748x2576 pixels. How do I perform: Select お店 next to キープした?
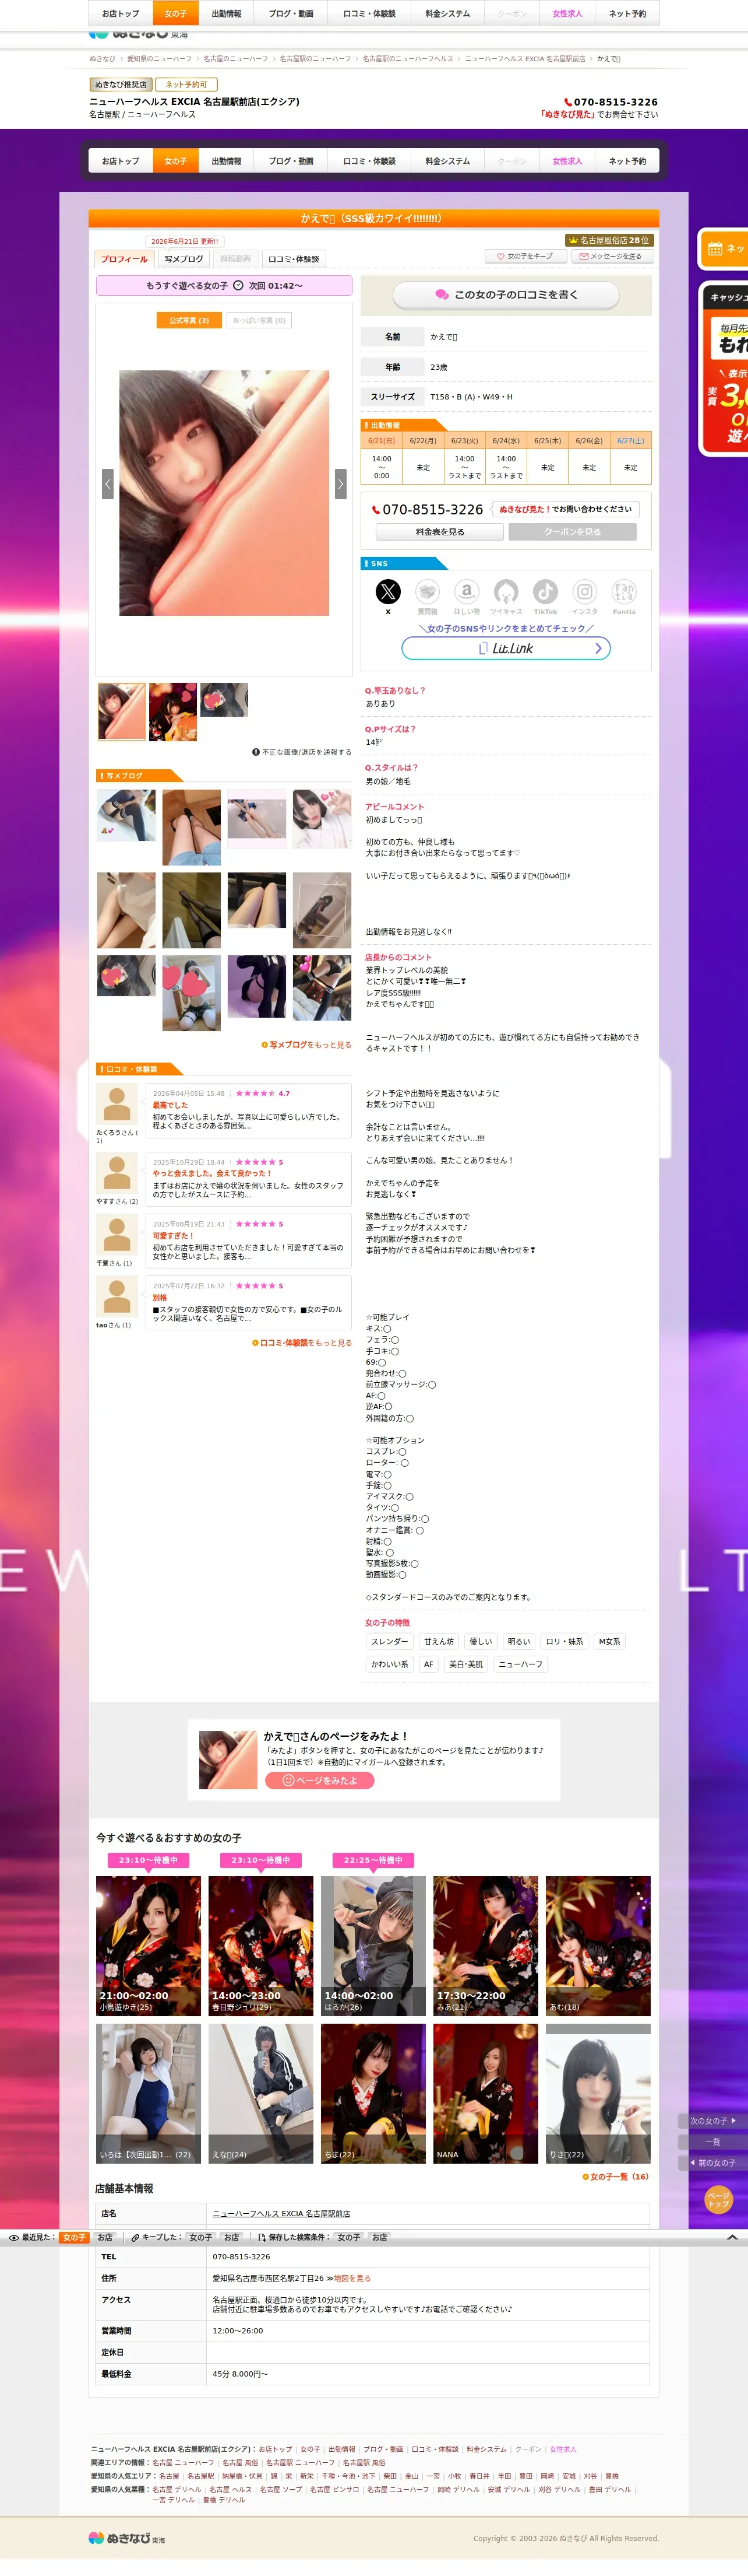coord(232,2237)
